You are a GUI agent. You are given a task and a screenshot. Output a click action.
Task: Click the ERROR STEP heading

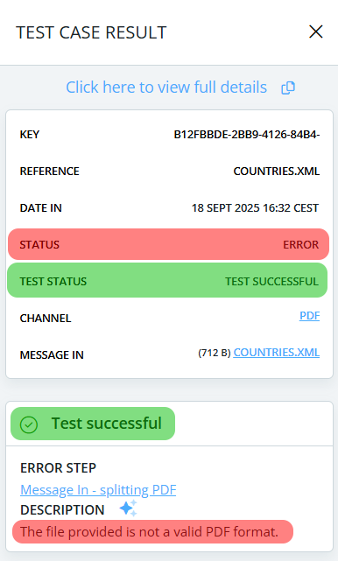[x=58, y=468]
